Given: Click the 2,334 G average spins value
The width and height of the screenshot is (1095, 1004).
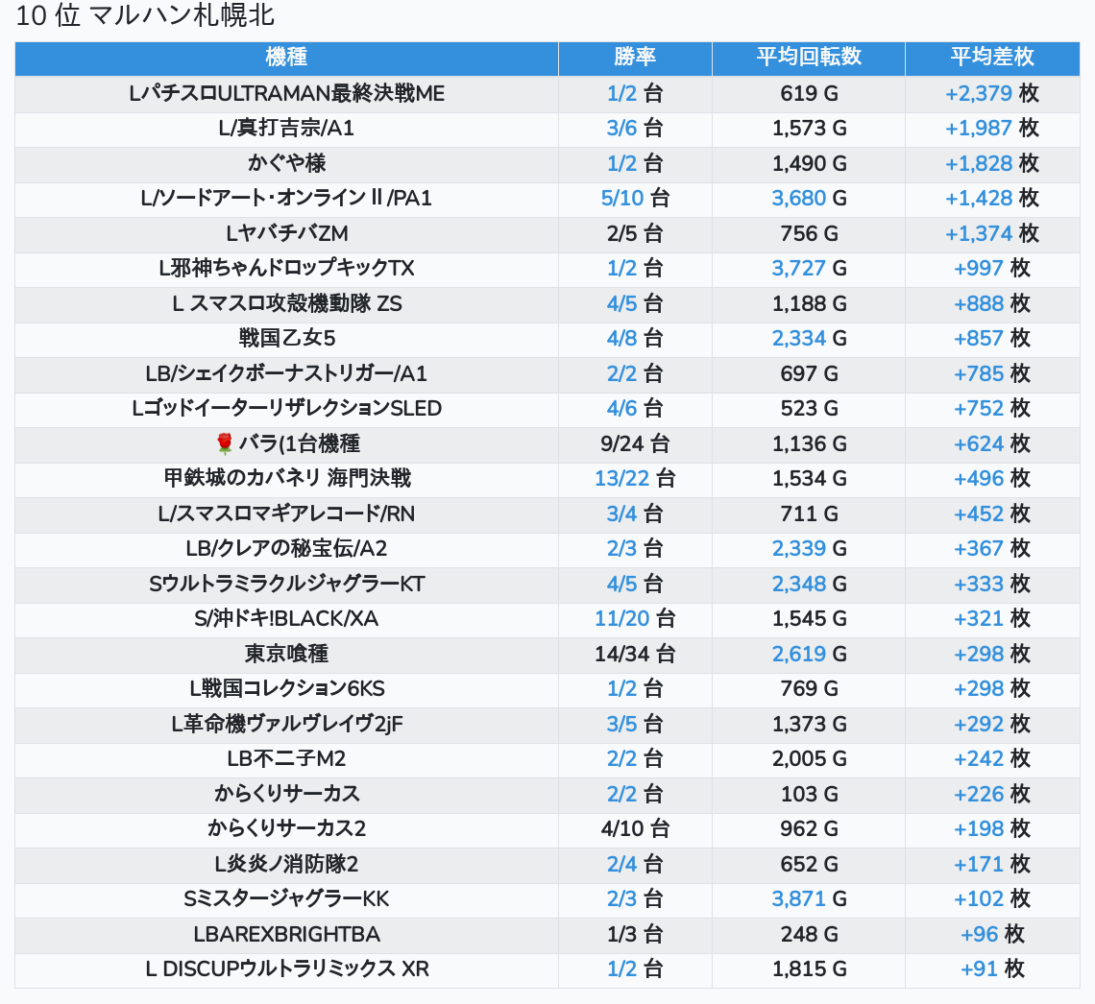Looking at the screenshot, I should [809, 339].
